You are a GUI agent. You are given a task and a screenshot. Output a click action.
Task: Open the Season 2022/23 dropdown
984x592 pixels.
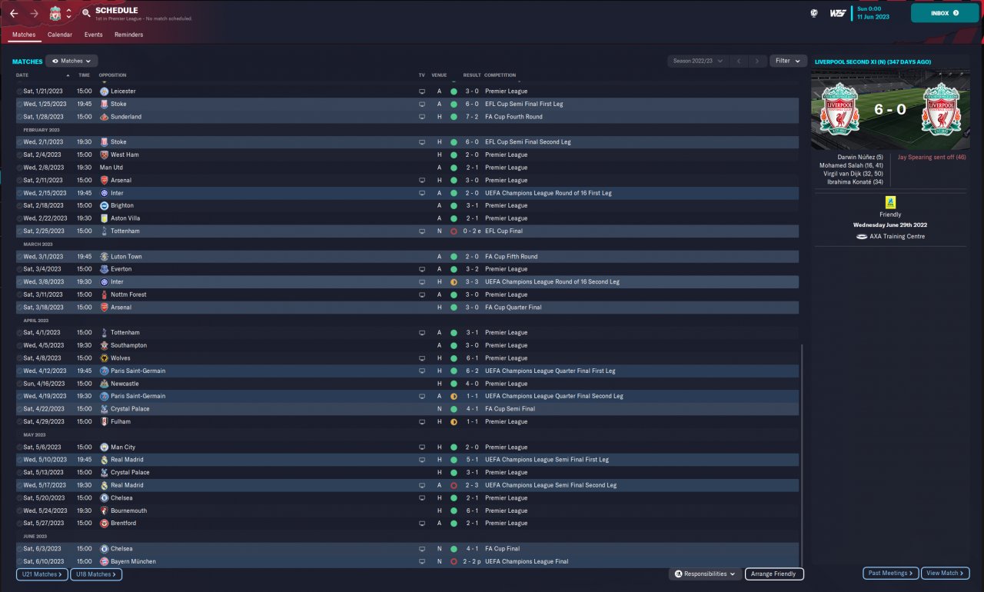click(x=696, y=61)
